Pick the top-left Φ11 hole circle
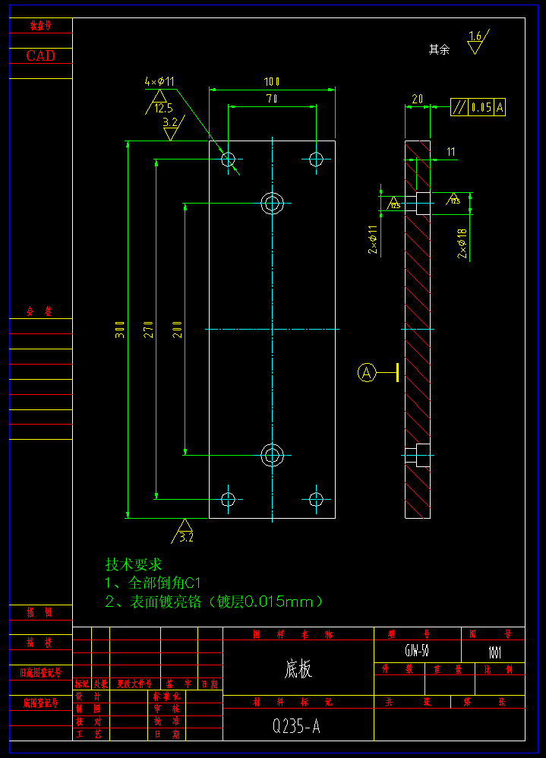This screenshot has height=758, width=546. 228,159
